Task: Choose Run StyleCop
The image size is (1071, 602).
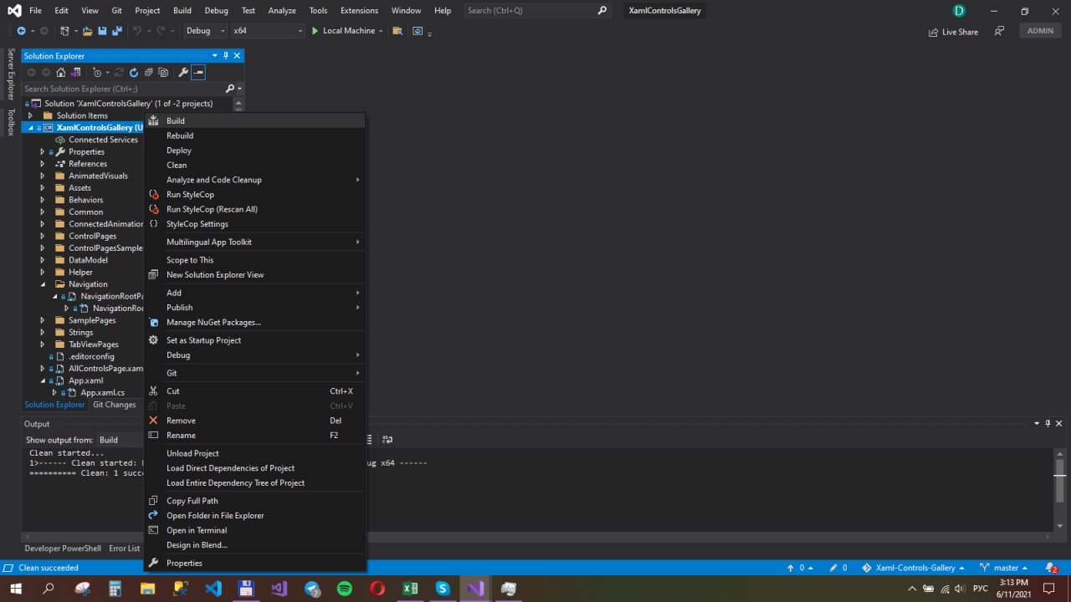Action: pyautogui.click(x=255, y=194)
